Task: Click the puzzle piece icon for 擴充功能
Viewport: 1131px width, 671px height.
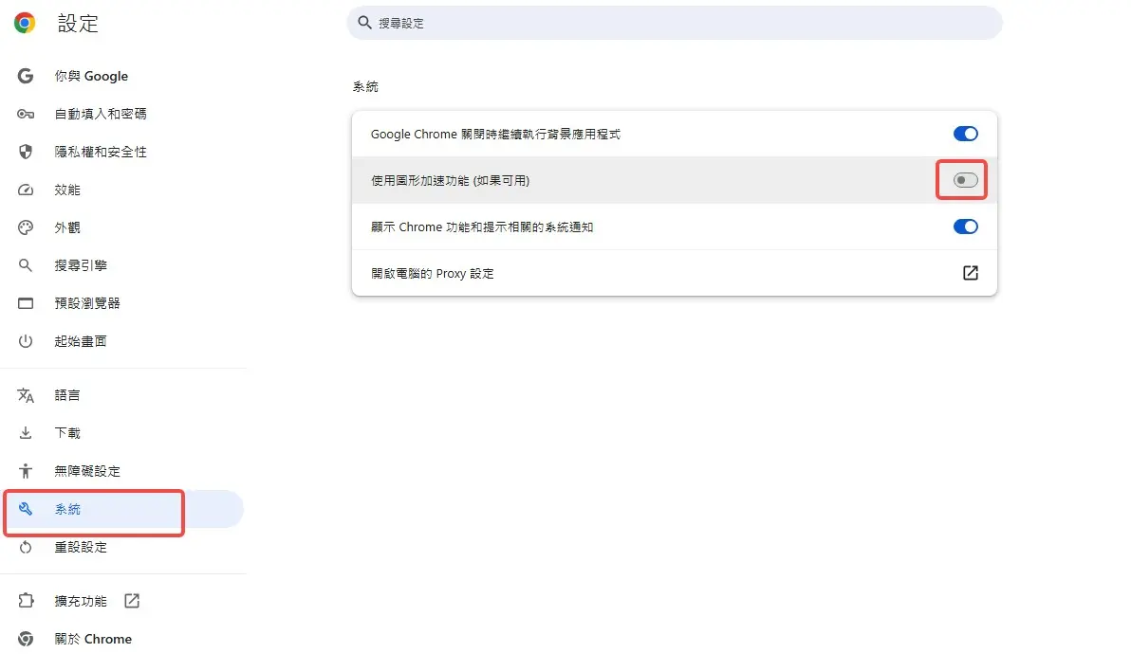Action: pyautogui.click(x=26, y=600)
